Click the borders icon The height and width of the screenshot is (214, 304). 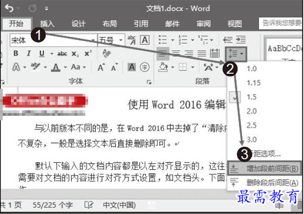coord(183,67)
